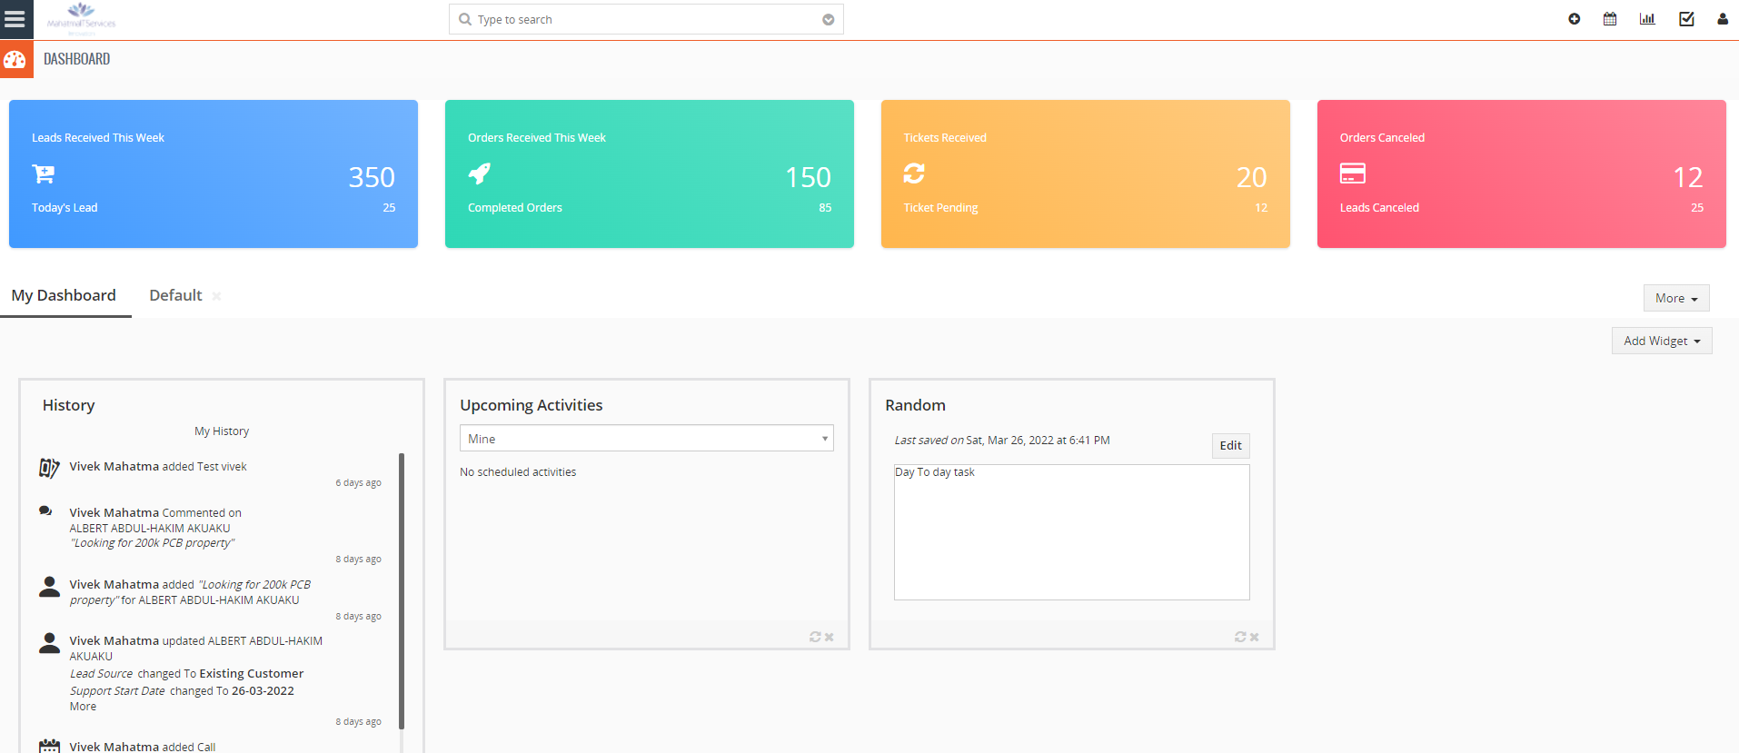1739x753 pixels.
Task: Switch to the Default tab
Action: pos(175,295)
